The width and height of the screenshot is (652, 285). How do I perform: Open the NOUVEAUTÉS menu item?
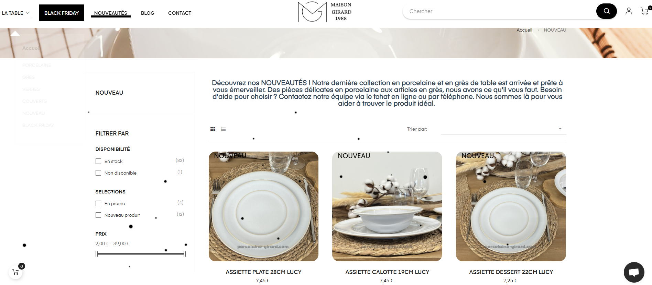[111, 13]
